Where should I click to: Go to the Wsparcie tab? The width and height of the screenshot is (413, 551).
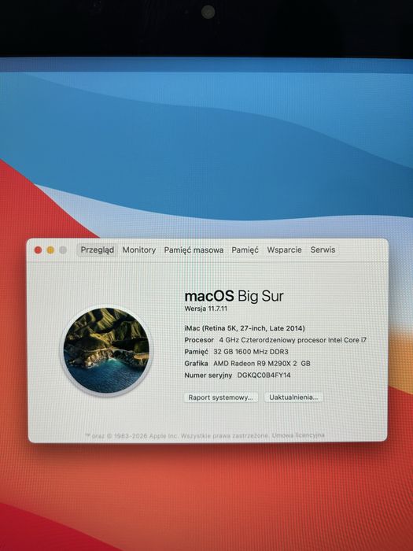284,250
